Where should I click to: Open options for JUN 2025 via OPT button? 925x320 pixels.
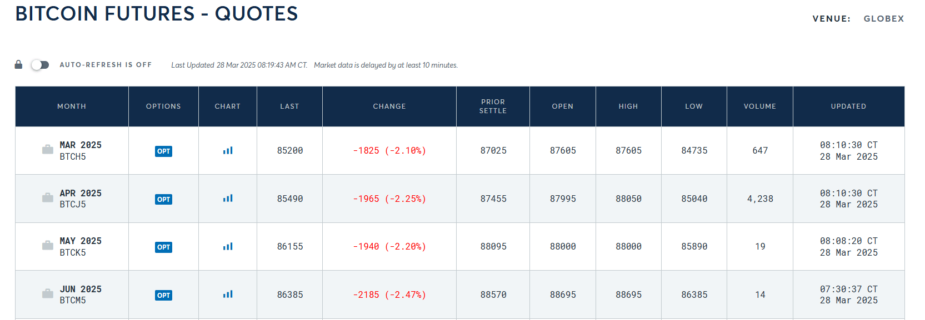[x=163, y=294]
